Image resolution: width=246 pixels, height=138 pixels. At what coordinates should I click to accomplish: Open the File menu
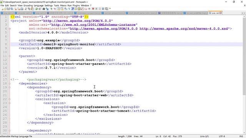tap(2, 5)
